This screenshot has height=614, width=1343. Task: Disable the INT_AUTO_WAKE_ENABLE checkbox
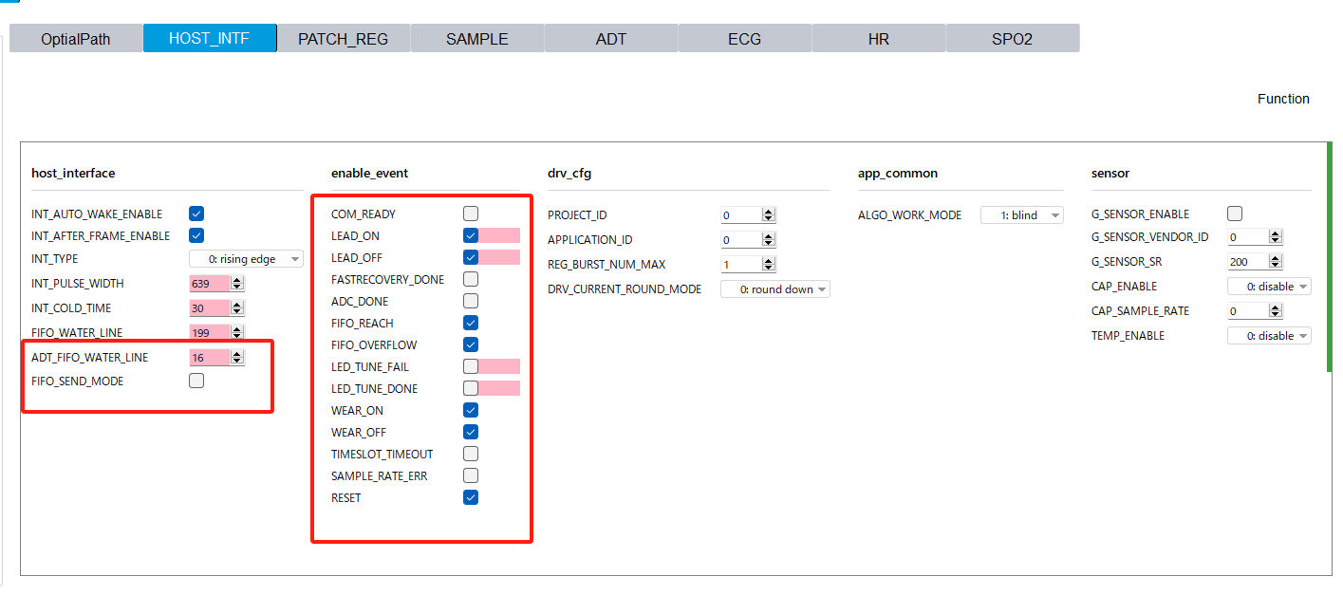click(x=196, y=214)
